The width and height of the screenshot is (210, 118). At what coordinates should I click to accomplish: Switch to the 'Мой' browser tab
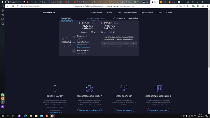click(x=164, y=2)
